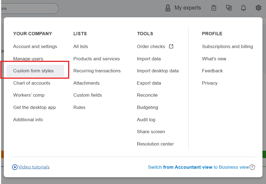Go to Products and services
Image resolution: width=266 pixels, height=184 pixels.
(96, 59)
